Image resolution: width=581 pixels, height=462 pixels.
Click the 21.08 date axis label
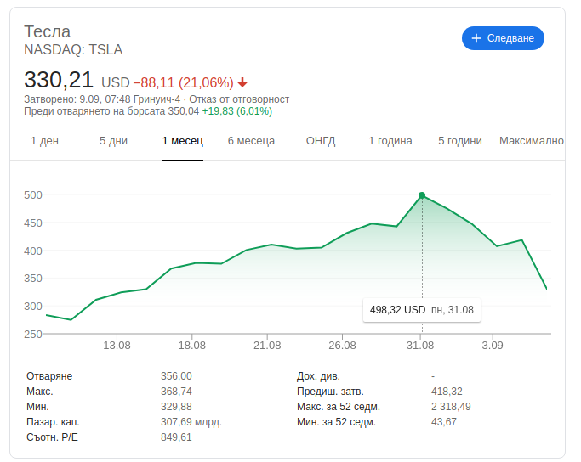click(x=267, y=346)
